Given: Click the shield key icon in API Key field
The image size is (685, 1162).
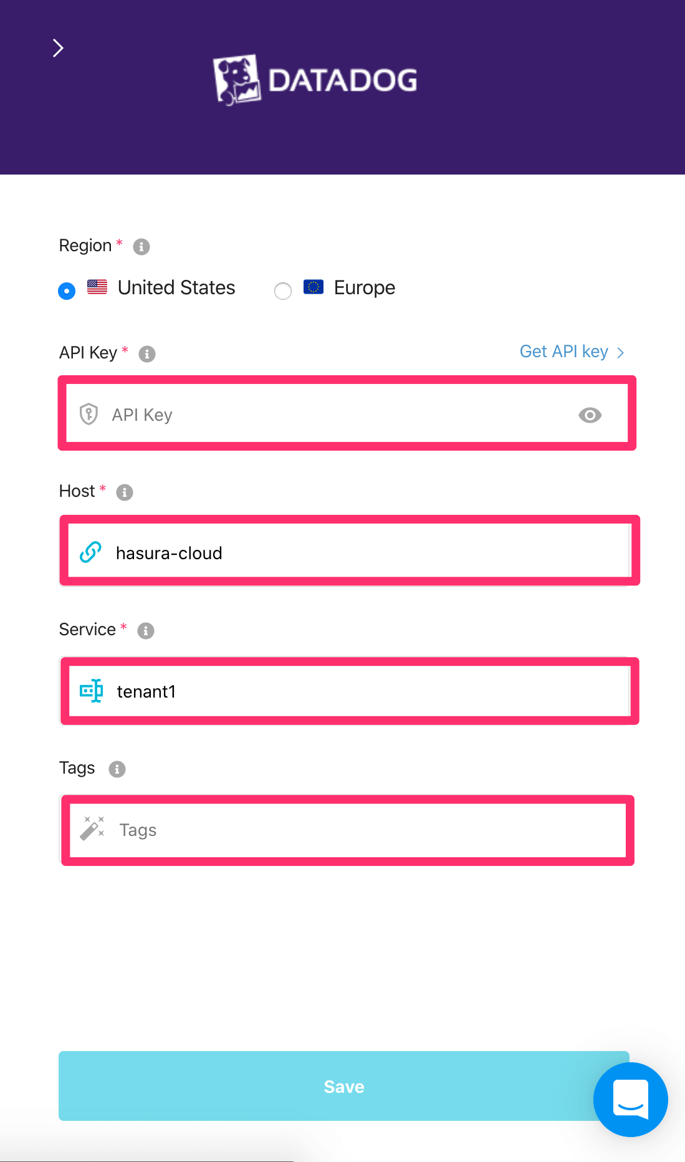Looking at the screenshot, I should pos(89,415).
